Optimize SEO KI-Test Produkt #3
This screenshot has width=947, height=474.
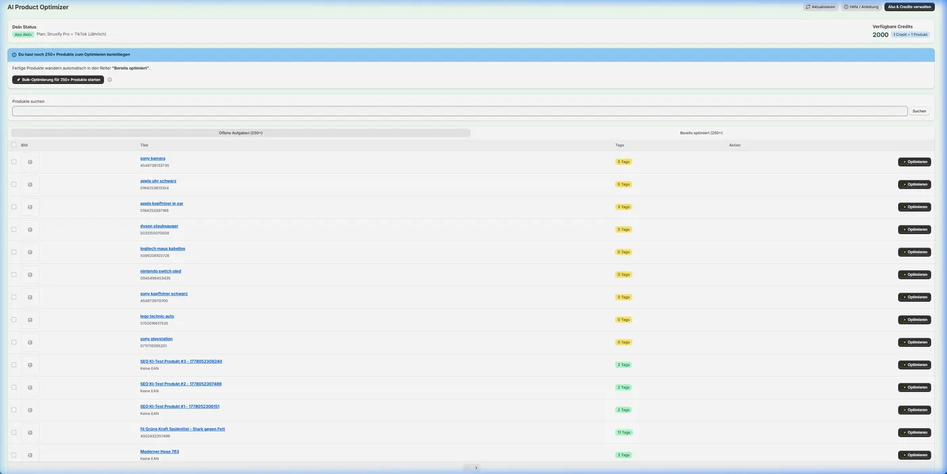(915, 364)
